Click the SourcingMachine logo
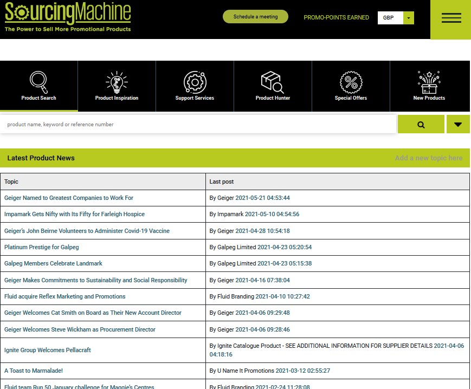 click(68, 17)
